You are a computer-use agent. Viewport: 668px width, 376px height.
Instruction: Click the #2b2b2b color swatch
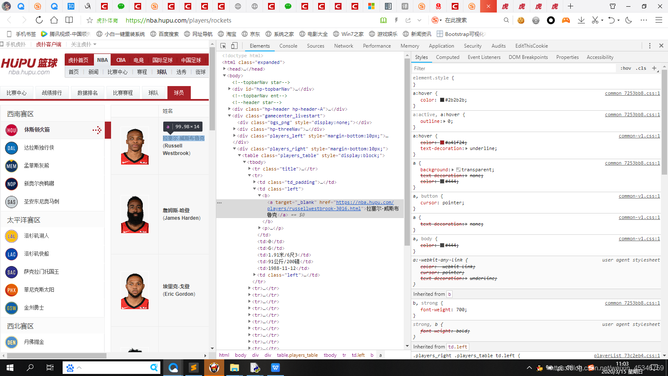442,100
